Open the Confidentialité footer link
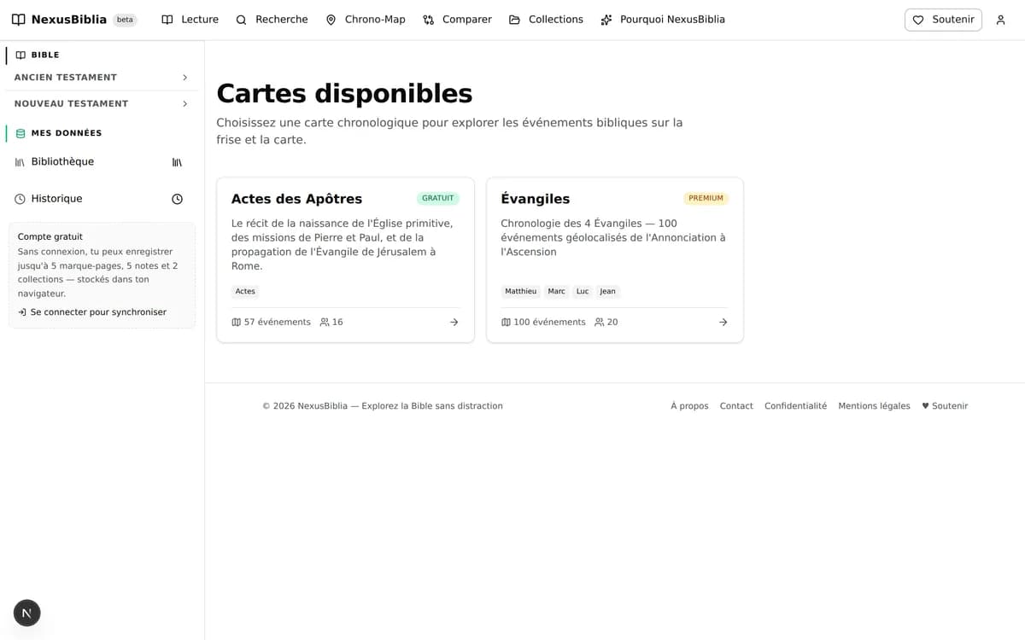The image size is (1025, 640). click(795, 406)
